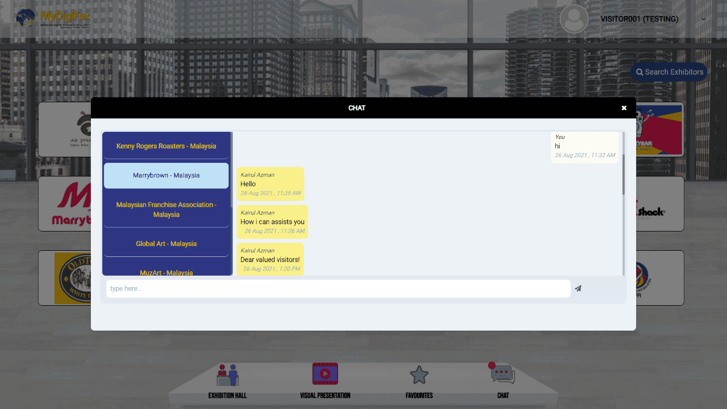
Task: Open the Malaysian Franchise Association - Malaysia chat
Action: click(x=166, y=209)
